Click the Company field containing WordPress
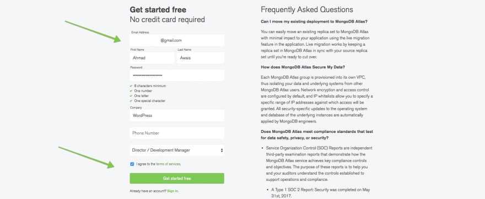485x199 pixels. coord(176,115)
